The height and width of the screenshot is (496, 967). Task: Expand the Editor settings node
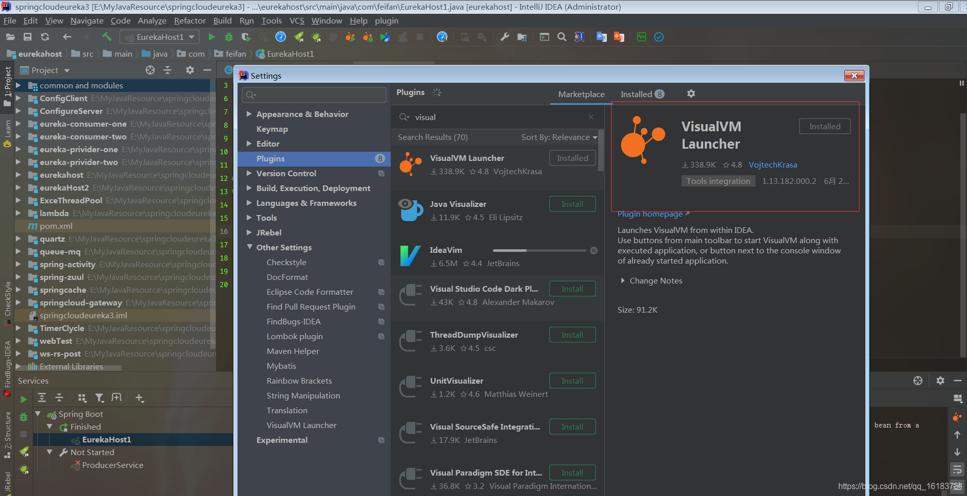[x=249, y=144]
